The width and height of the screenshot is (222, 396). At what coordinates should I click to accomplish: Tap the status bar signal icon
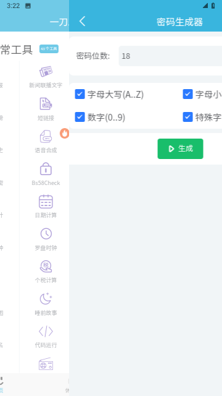point(205,6)
